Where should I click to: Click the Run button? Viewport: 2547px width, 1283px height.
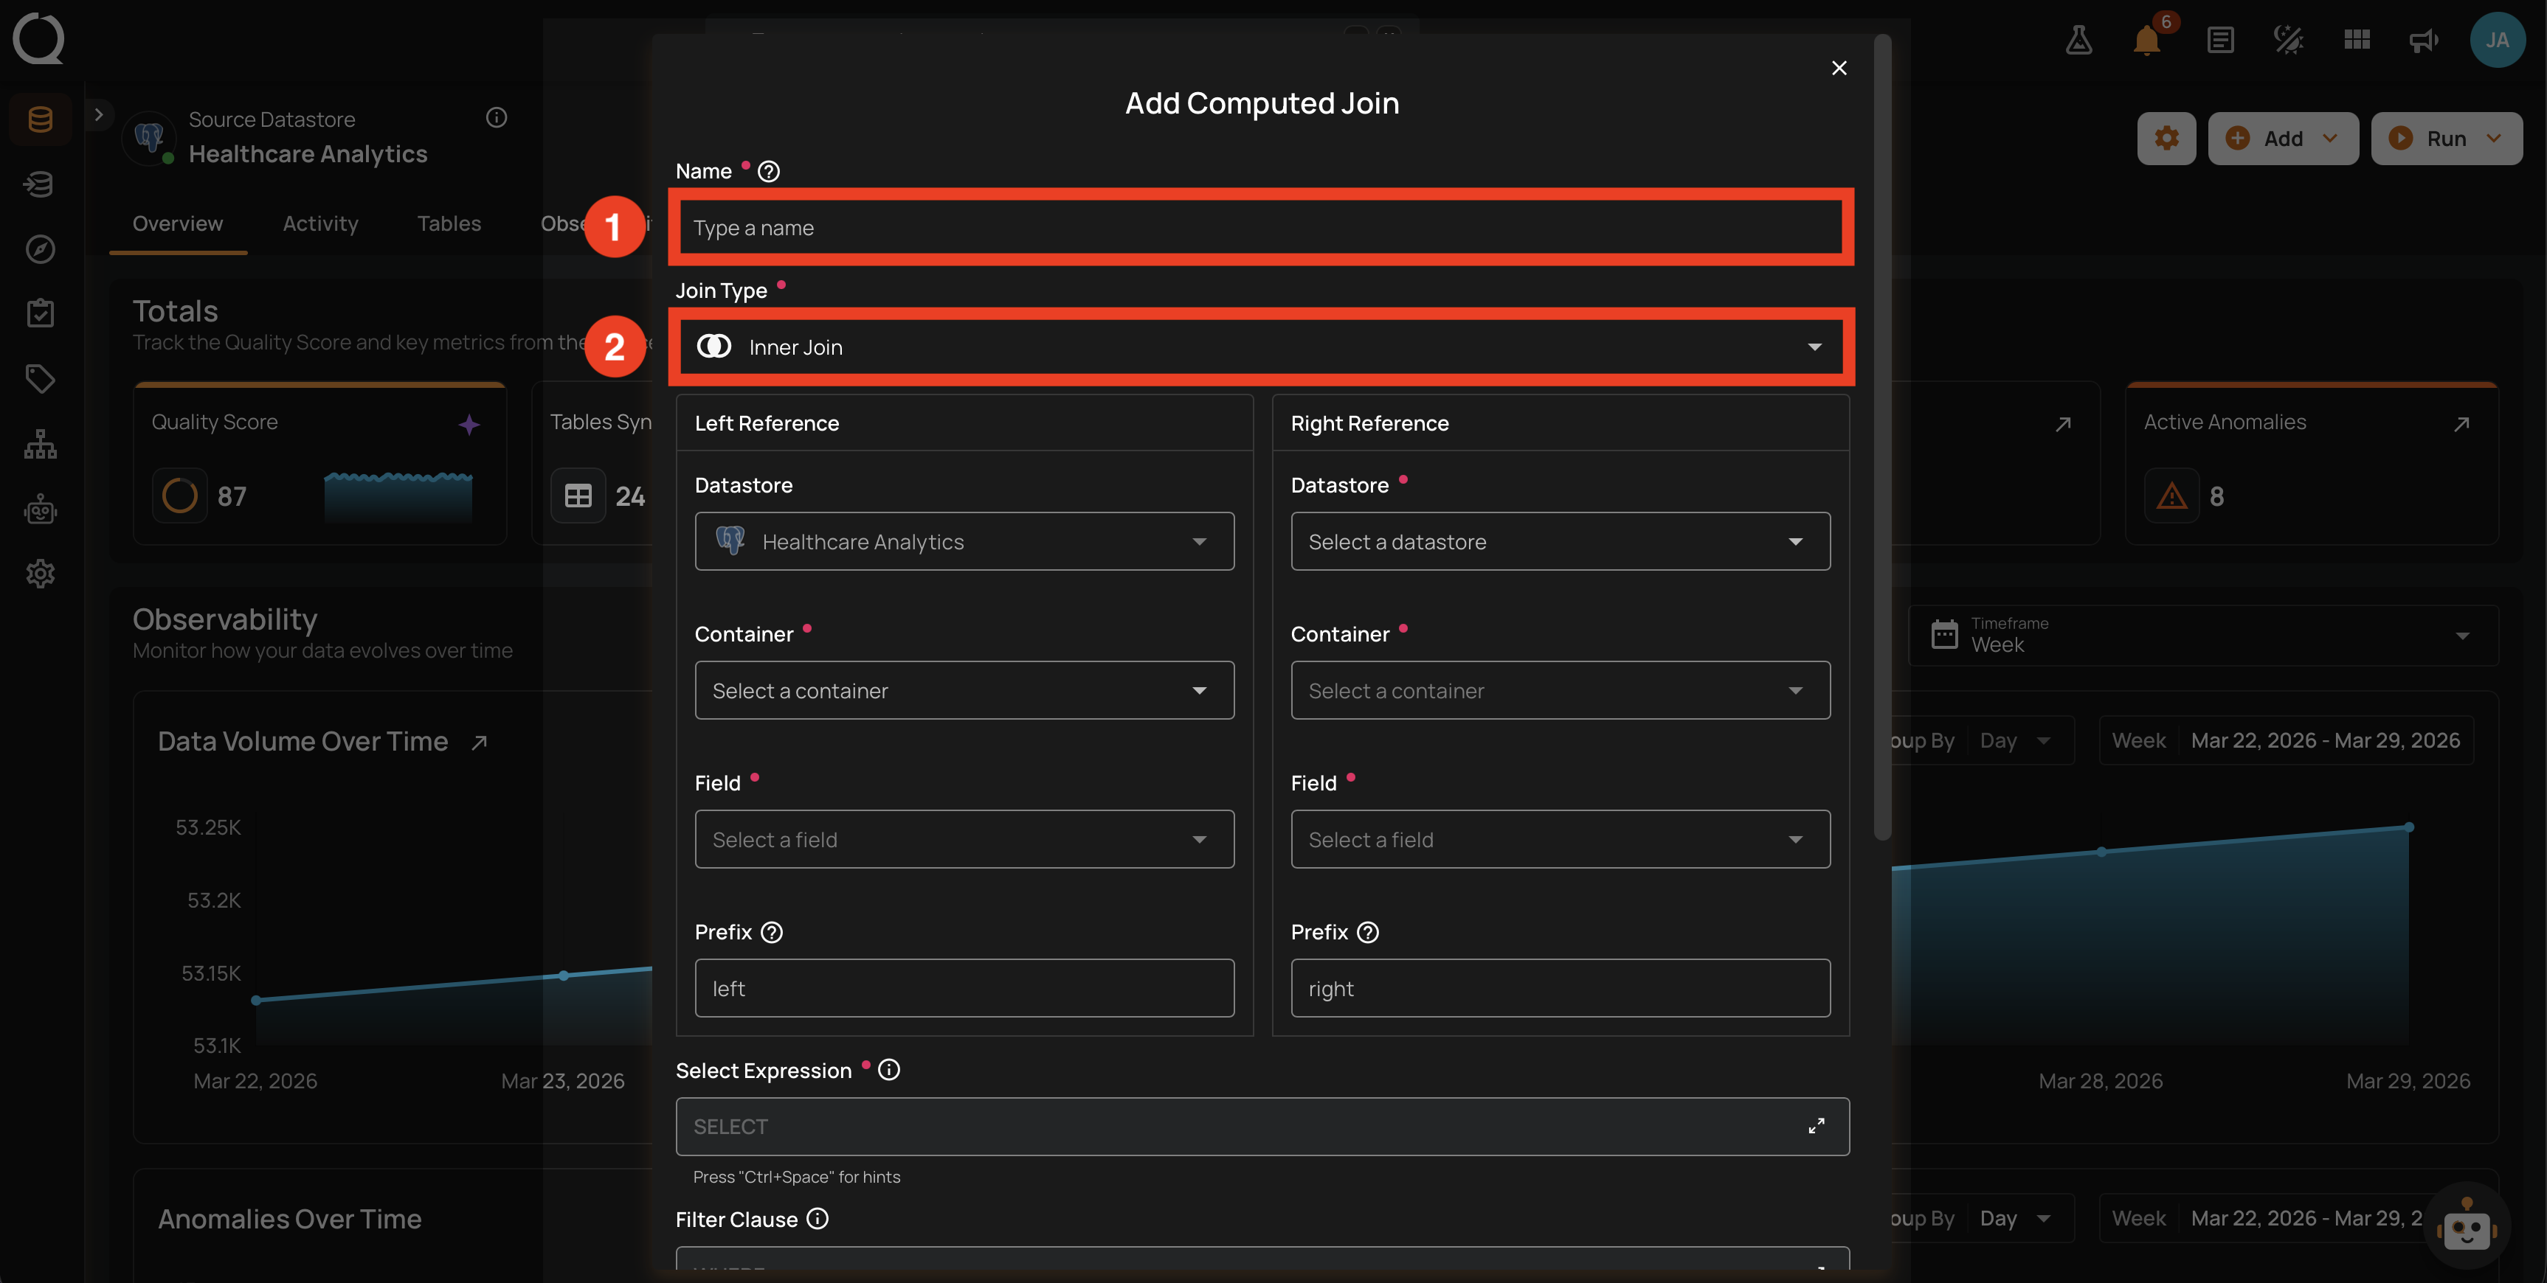coord(2446,139)
